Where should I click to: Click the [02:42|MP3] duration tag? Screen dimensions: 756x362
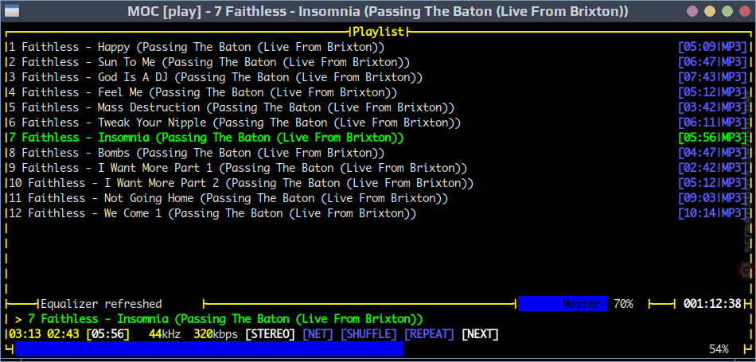(712, 168)
